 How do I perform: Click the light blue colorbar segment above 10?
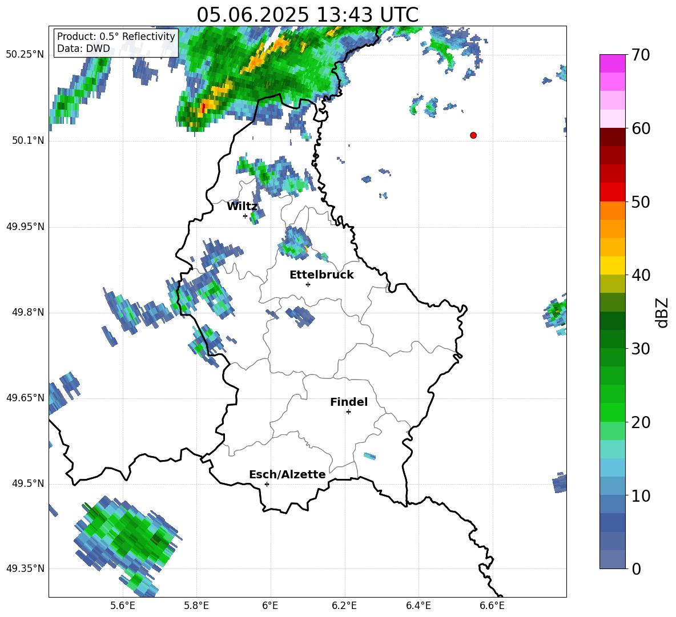tap(612, 467)
